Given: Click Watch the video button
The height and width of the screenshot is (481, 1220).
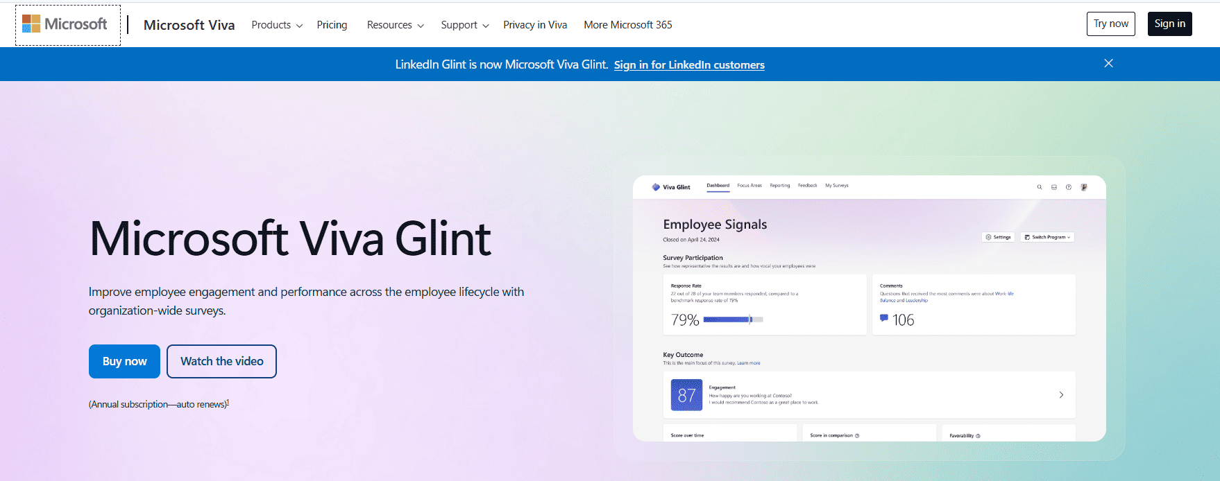Looking at the screenshot, I should [x=221, y=361].
